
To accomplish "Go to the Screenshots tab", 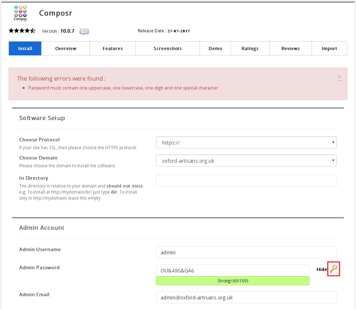I will click(167, 49).
